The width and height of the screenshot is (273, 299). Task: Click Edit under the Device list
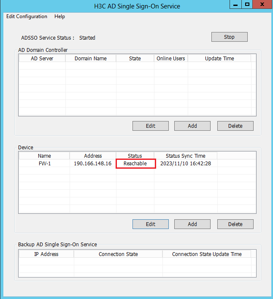pos(151,224)
